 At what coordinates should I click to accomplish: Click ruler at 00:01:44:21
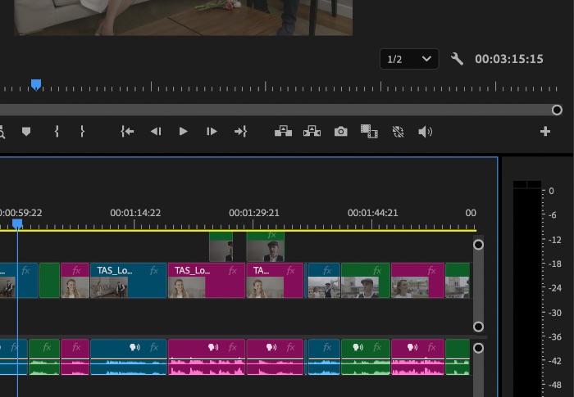[372, 213]
